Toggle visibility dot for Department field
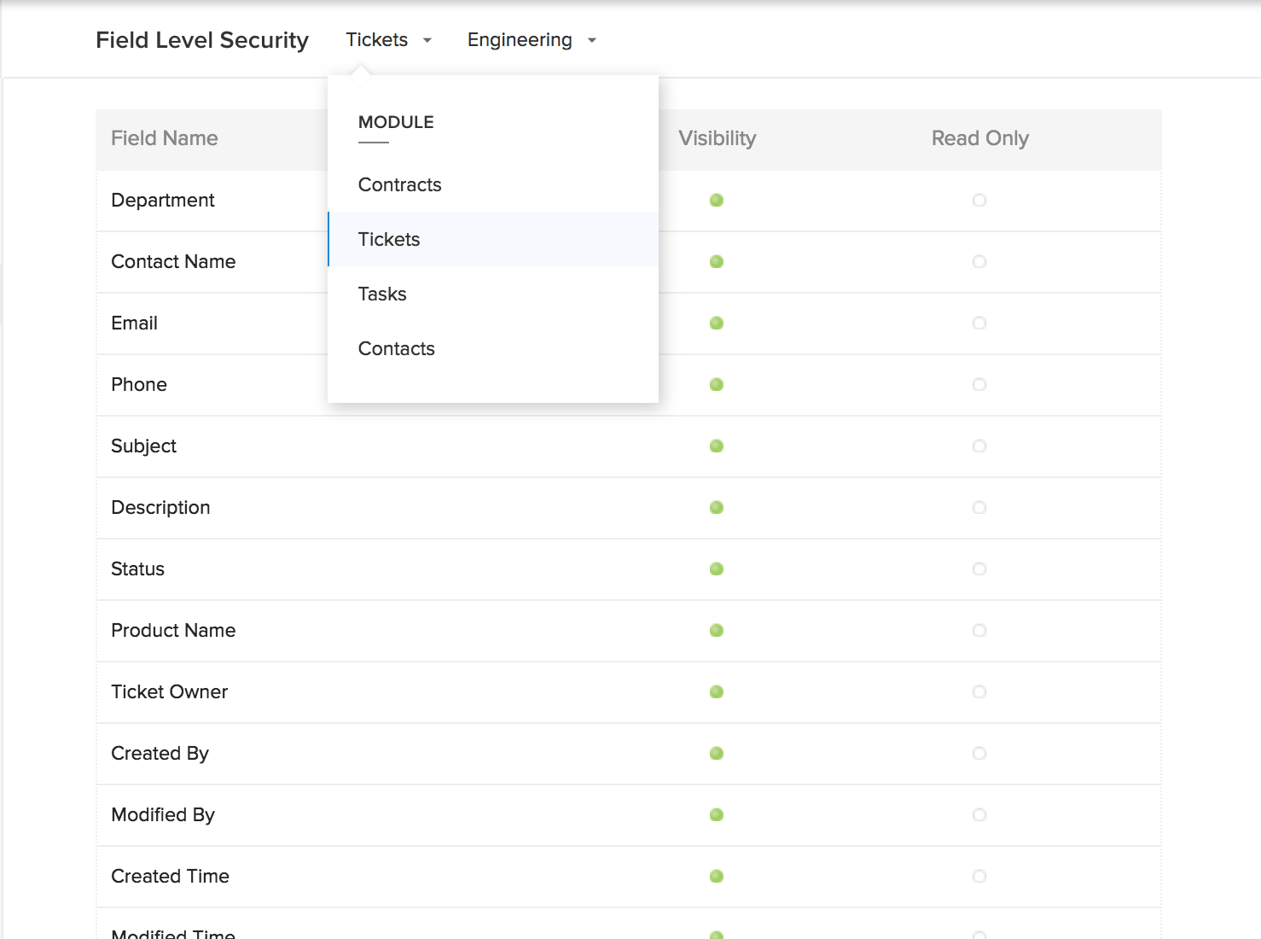This screenshot has height=939, width=1261. coord(717,200)
